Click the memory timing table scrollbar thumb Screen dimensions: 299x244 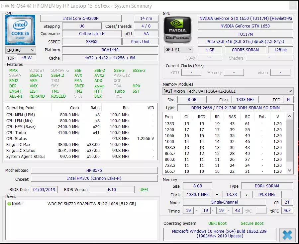[289, 141]
